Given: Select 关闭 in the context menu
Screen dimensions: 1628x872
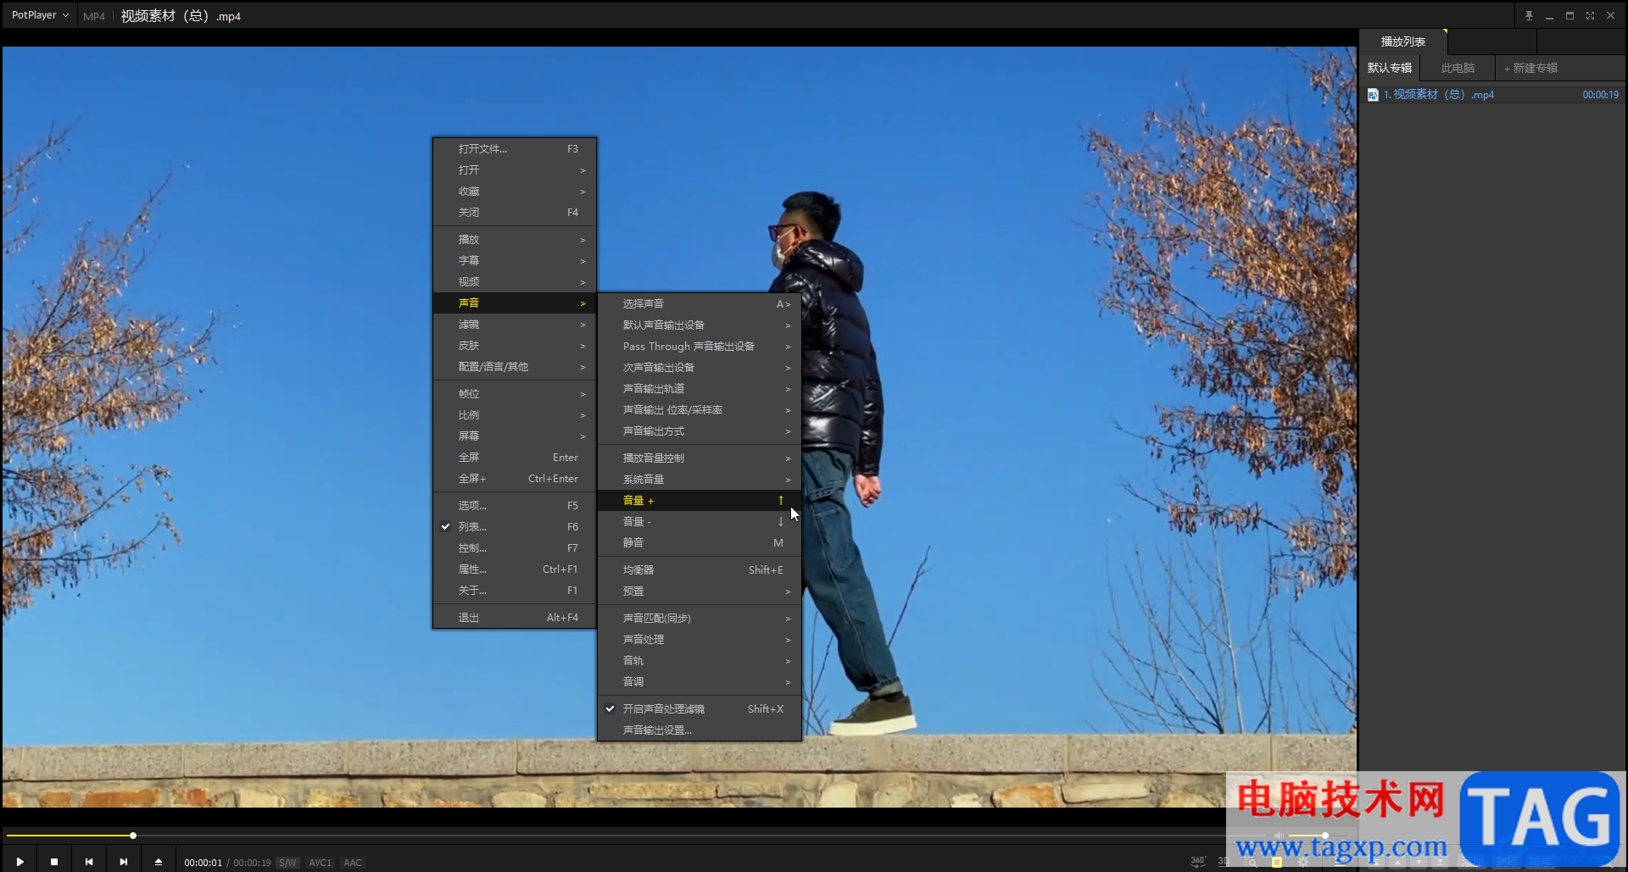Looking at the screenshot, I should click(515, 213).
